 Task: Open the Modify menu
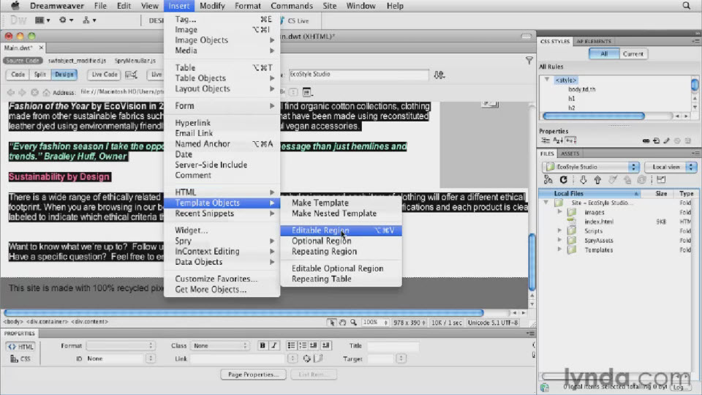coord(212,6)
